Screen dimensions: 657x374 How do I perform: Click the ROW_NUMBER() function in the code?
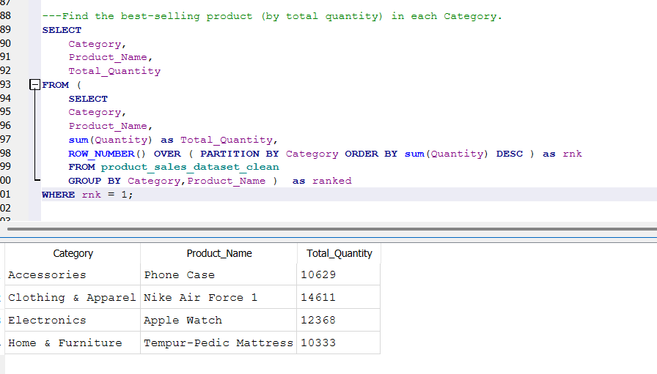tap(106, 154)
